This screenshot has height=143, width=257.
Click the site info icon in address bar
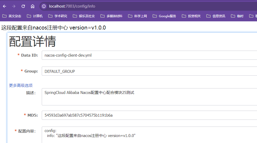44,6
